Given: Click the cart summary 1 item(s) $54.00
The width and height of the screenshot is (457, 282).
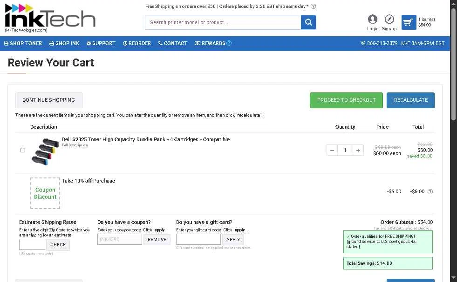Looking at the screenshot, I should point(427,22).
